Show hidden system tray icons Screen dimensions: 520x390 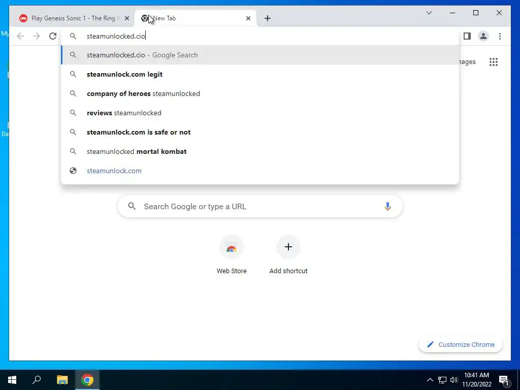click(x=430, y=380)
